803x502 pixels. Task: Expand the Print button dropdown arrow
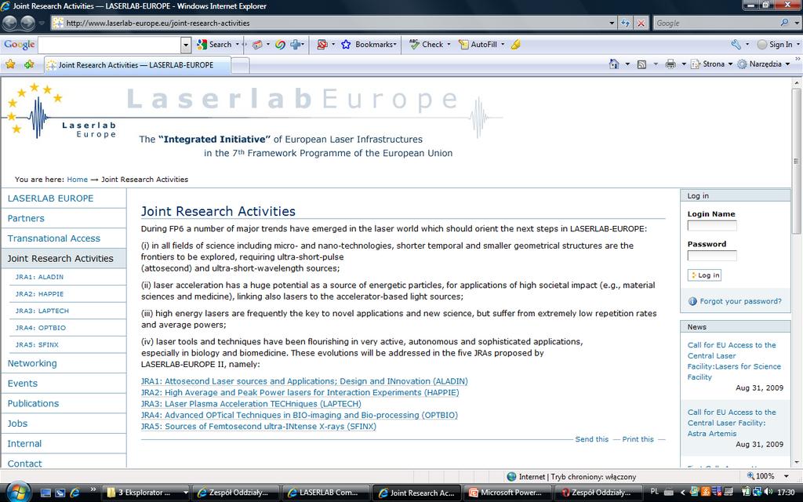pos(683,64)
